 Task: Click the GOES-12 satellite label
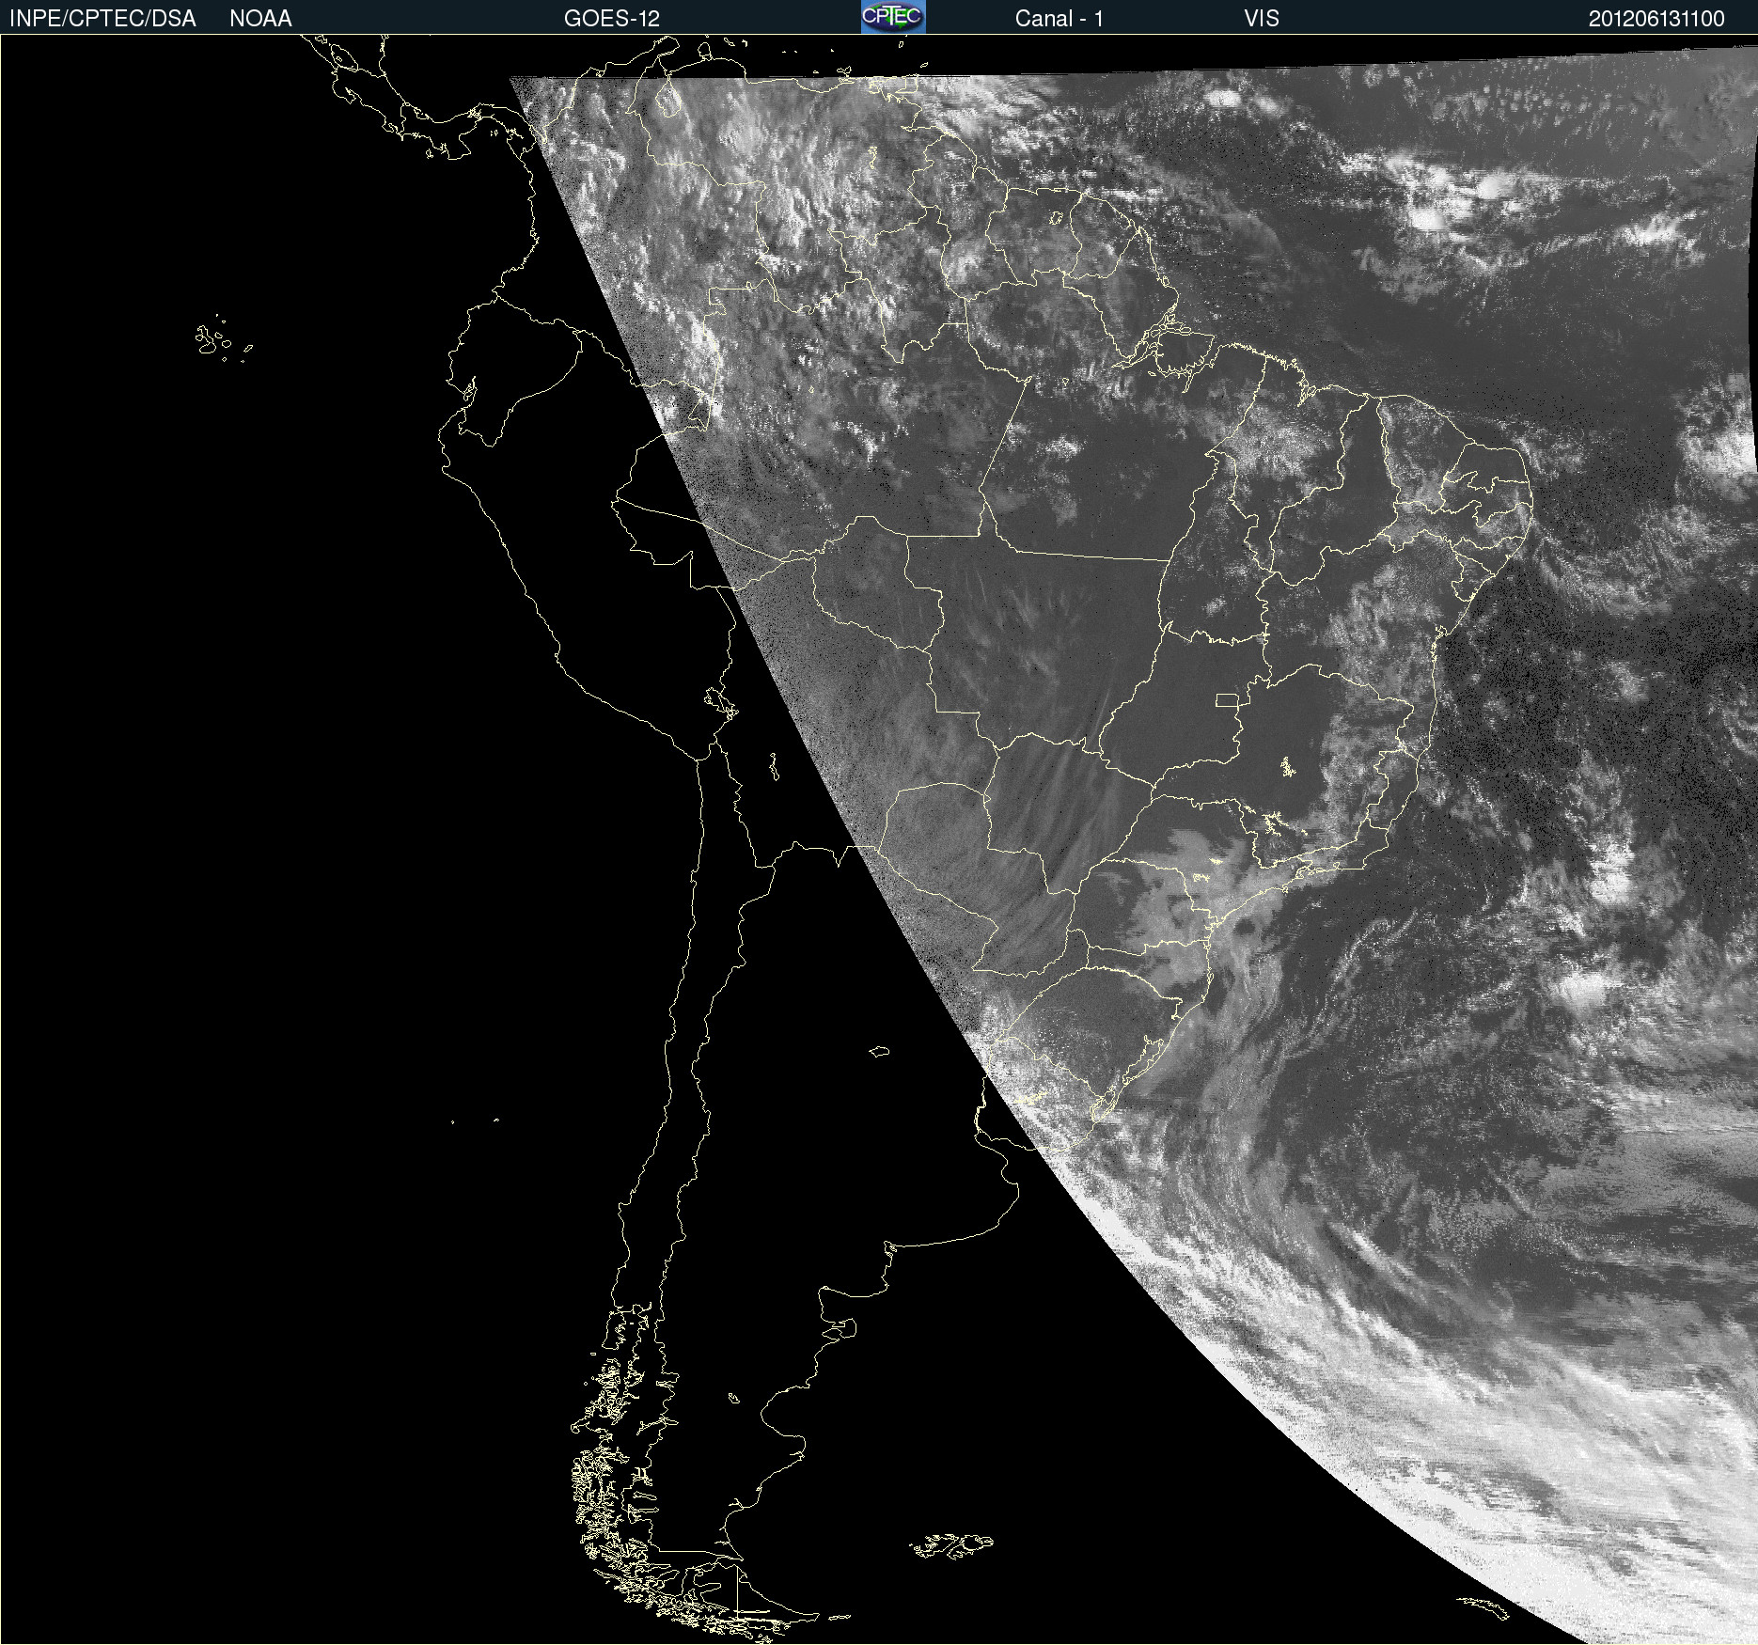[612, 19]
